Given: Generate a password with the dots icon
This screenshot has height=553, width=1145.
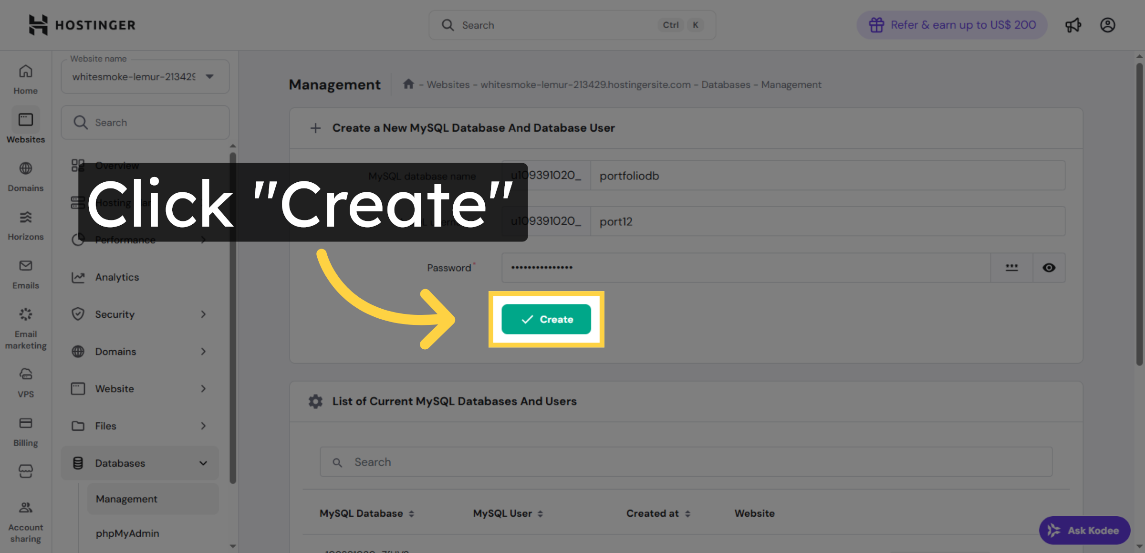Looking at the screenshot, I should [1011, 268].
